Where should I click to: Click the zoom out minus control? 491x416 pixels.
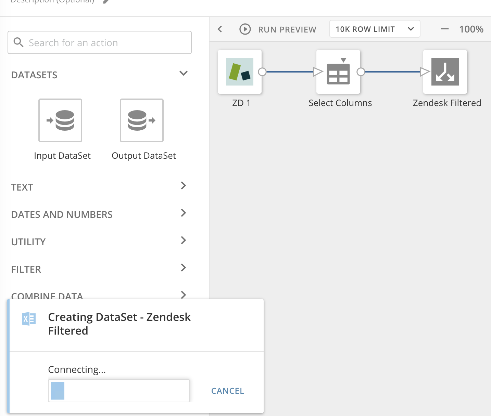tap(444, 29)
